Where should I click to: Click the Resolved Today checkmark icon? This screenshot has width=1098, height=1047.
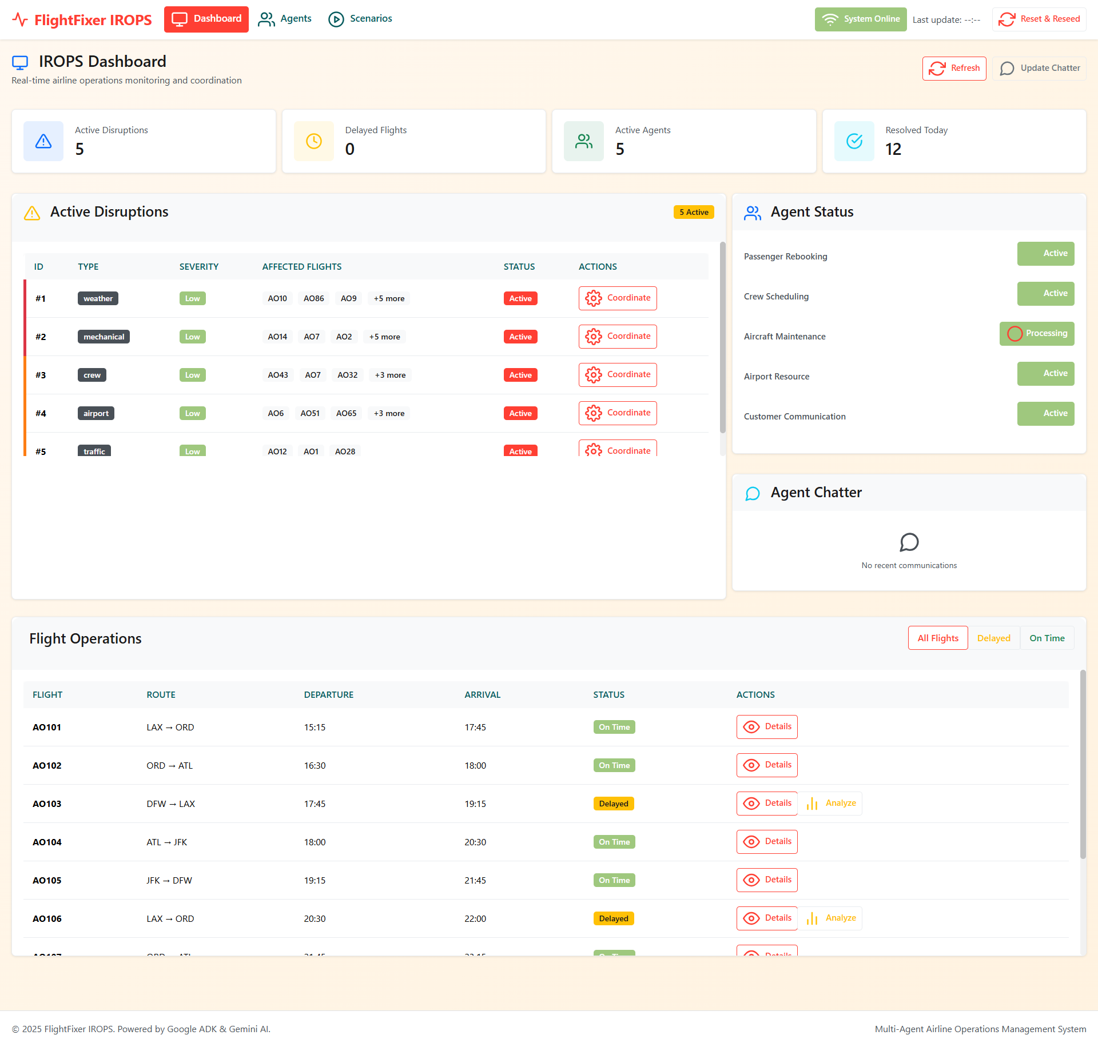tap(853, 141)
